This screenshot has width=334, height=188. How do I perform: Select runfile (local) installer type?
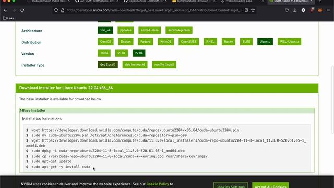point(164,65)
